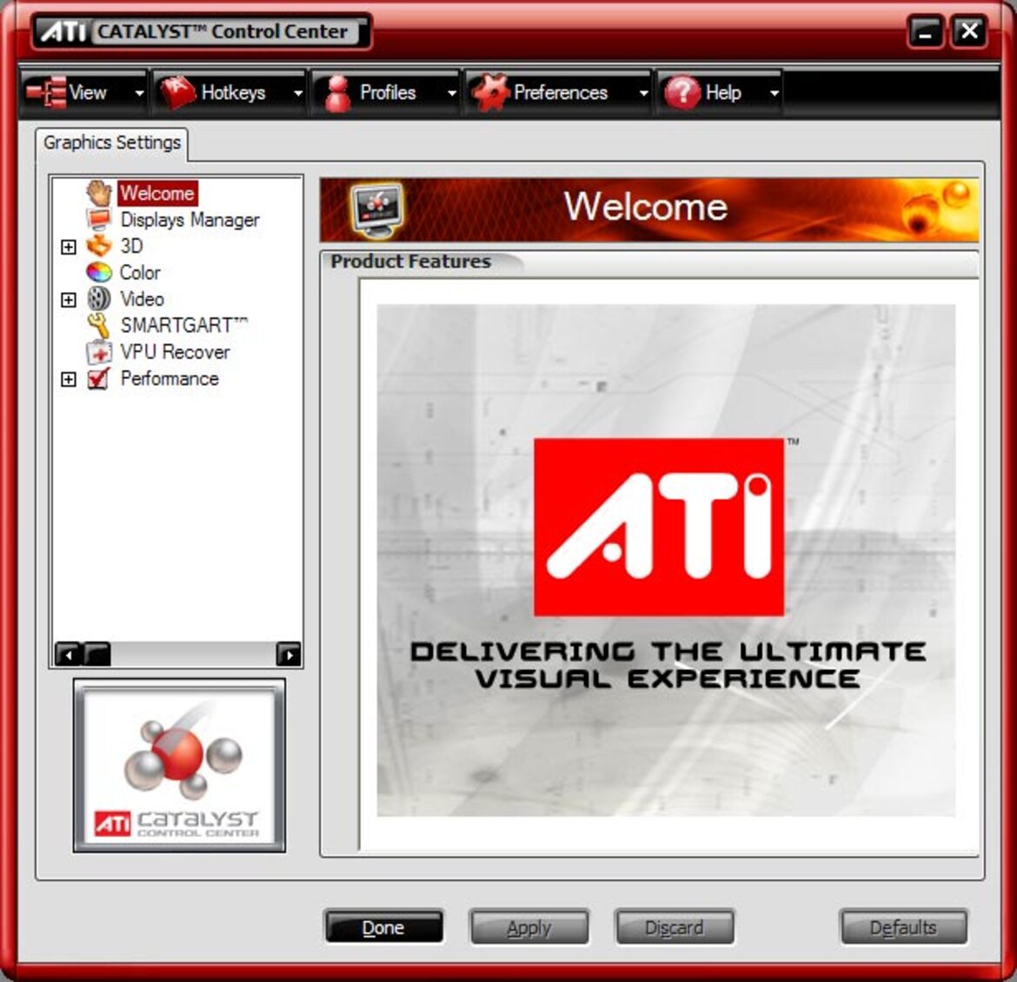Minimize the Catalyst Control Center window
Viewport: 1017px width, 982px height.
926,31
